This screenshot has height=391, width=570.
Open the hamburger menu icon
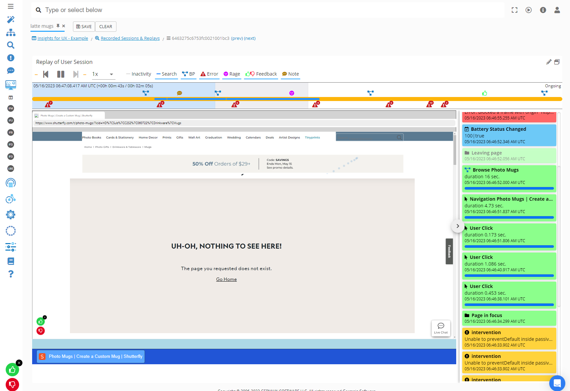pos(11,6)
